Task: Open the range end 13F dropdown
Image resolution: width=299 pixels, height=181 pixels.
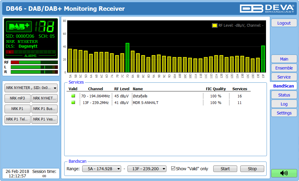Action: (147, 169)
